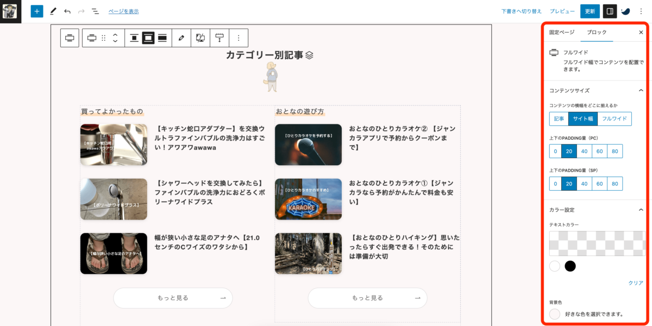Open the forest hiking article thumbnail

coord(308,253)
